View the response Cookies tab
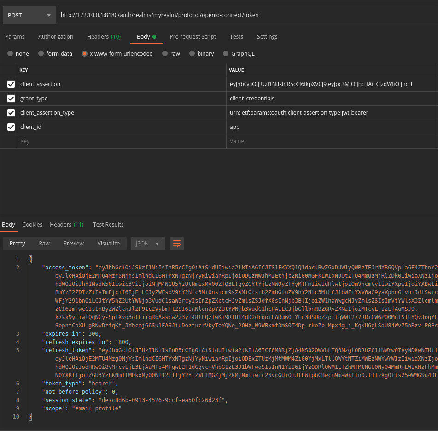The width and height of the screenshot is (438, 431). pyautogui.click(x=32, y=224)
